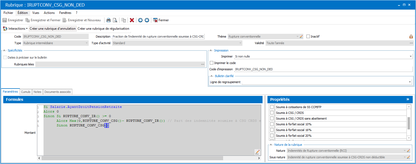Image resolution: width=416 pixels, height=164 pixels.
Task: Click into the Description text field
Action: (158, 37)
